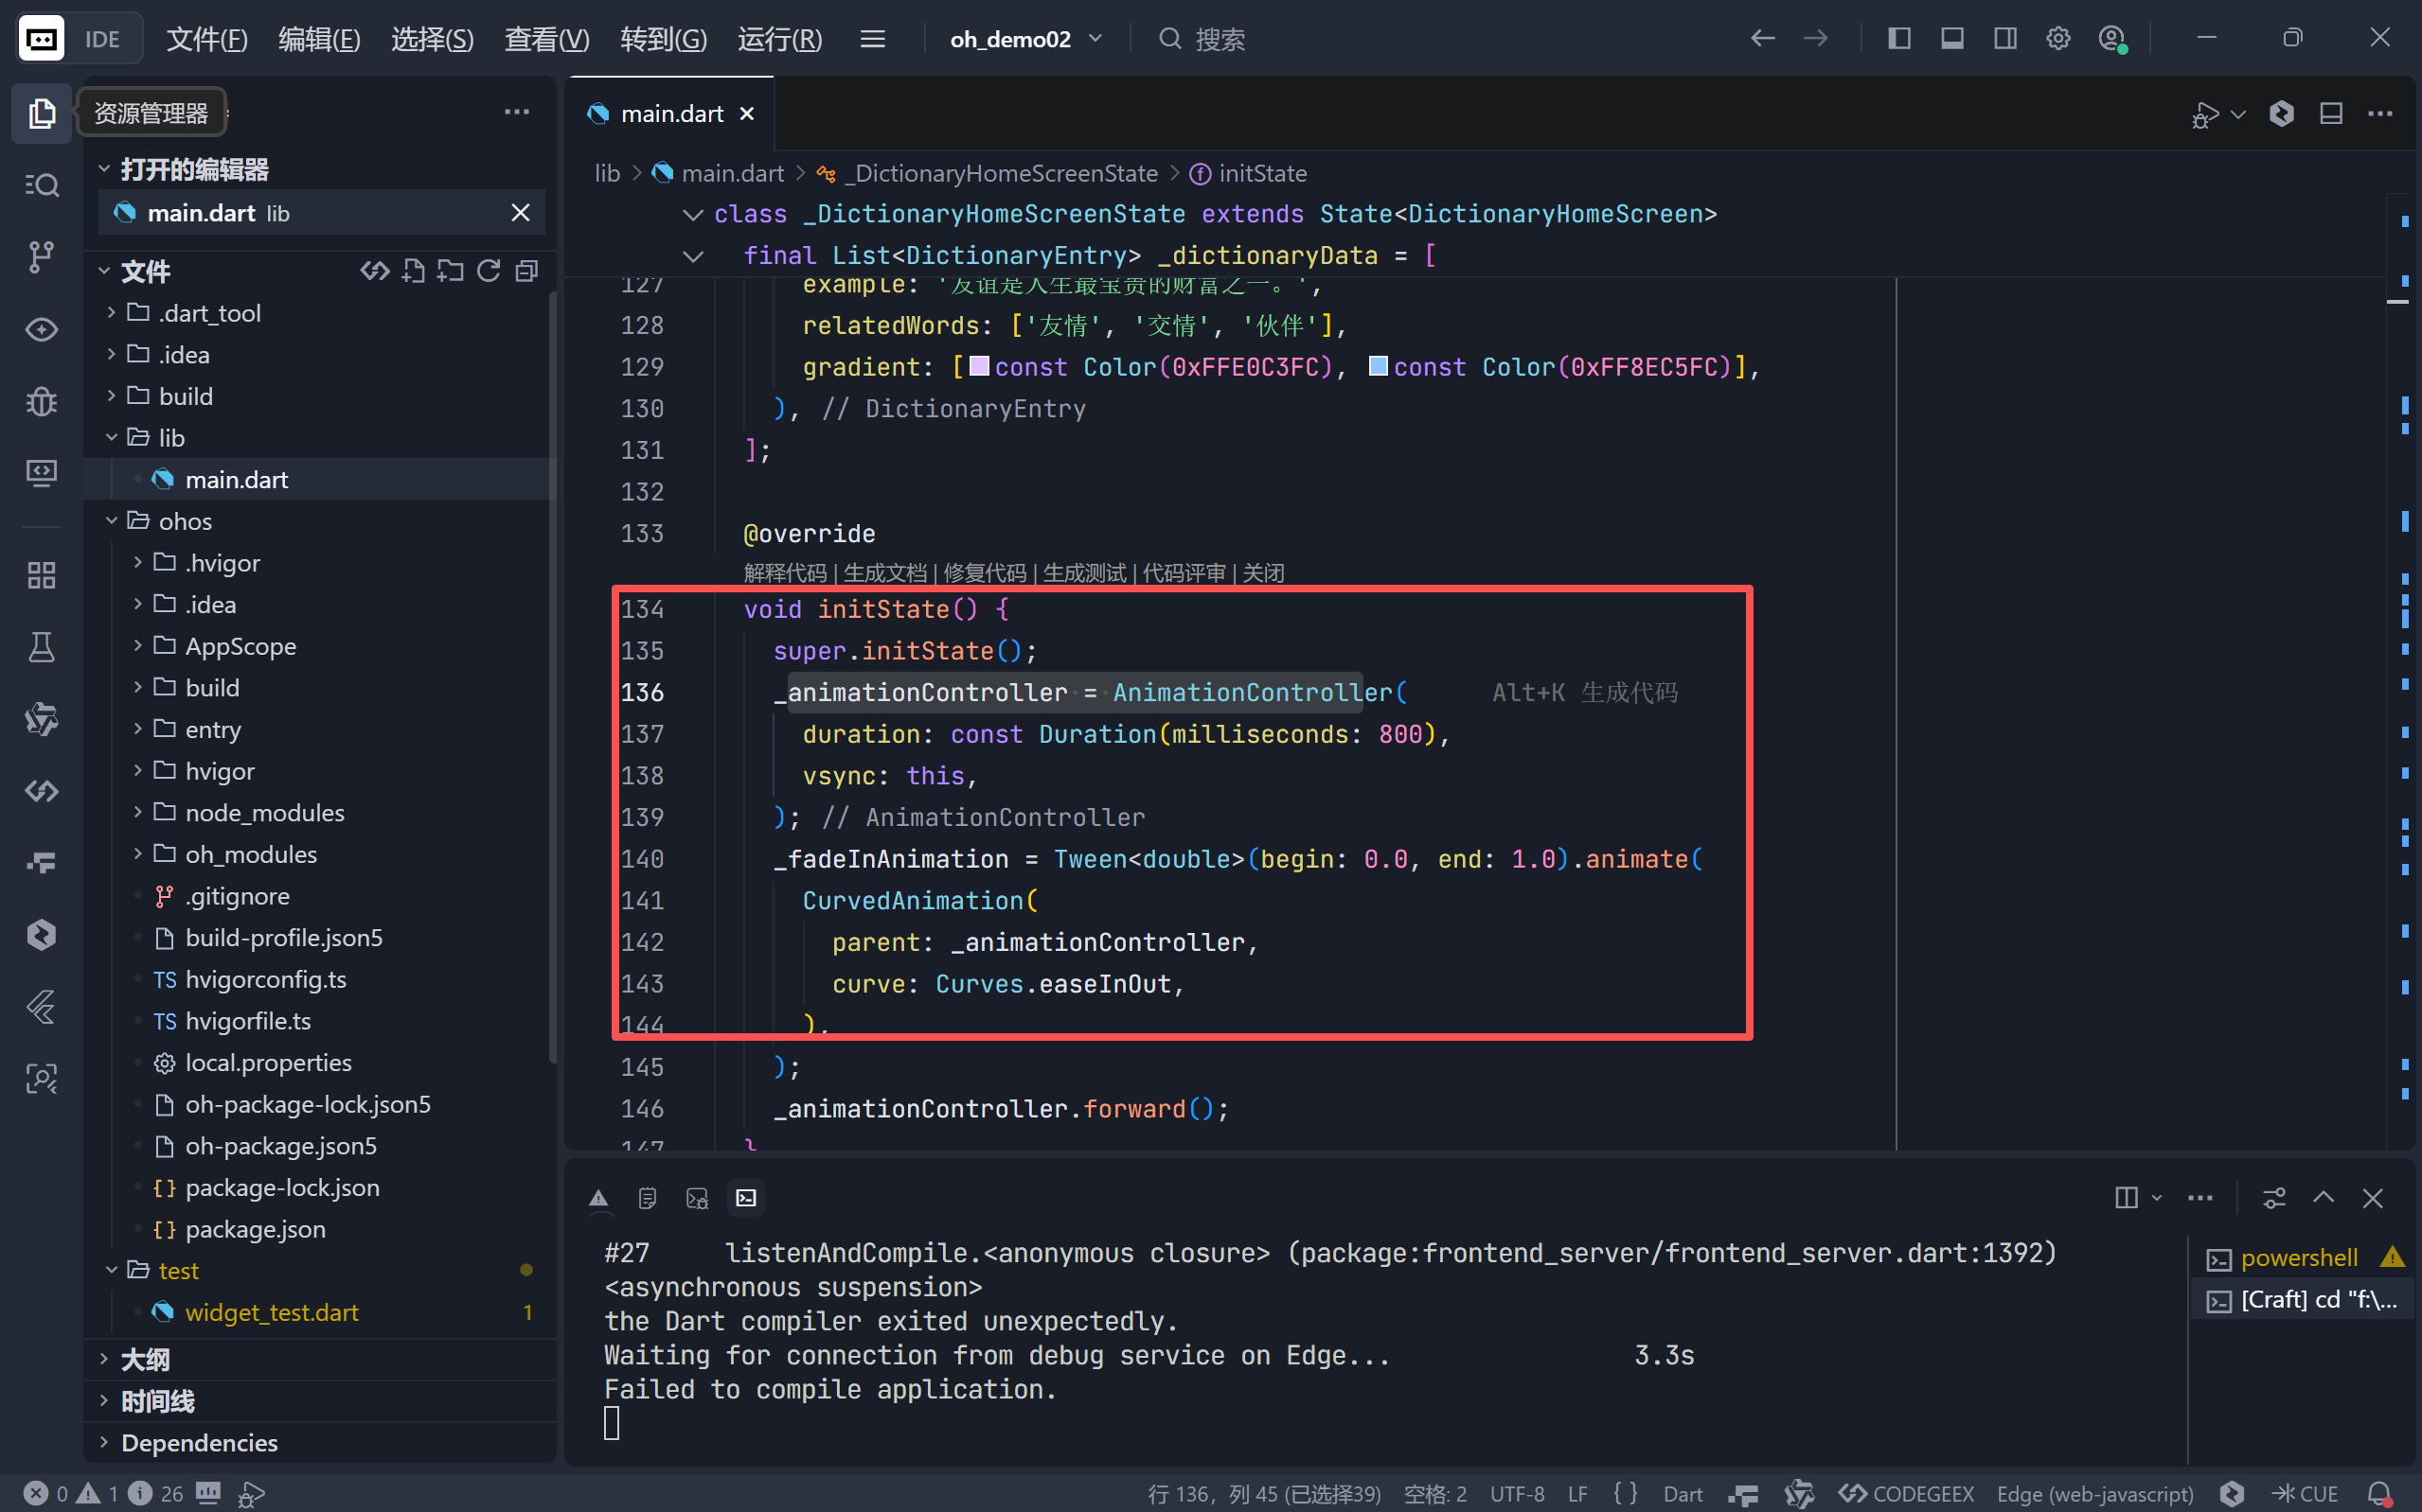Click the split editor layout icon
The image size is (2422, 1512).
tap(2331, 114)
